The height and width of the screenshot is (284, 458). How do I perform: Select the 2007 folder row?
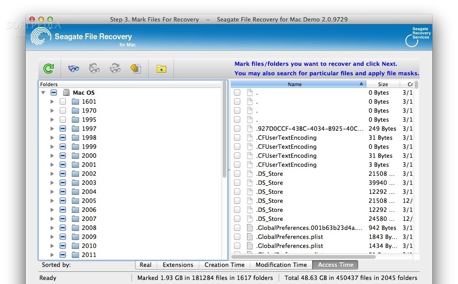click(x=131, y=219)
